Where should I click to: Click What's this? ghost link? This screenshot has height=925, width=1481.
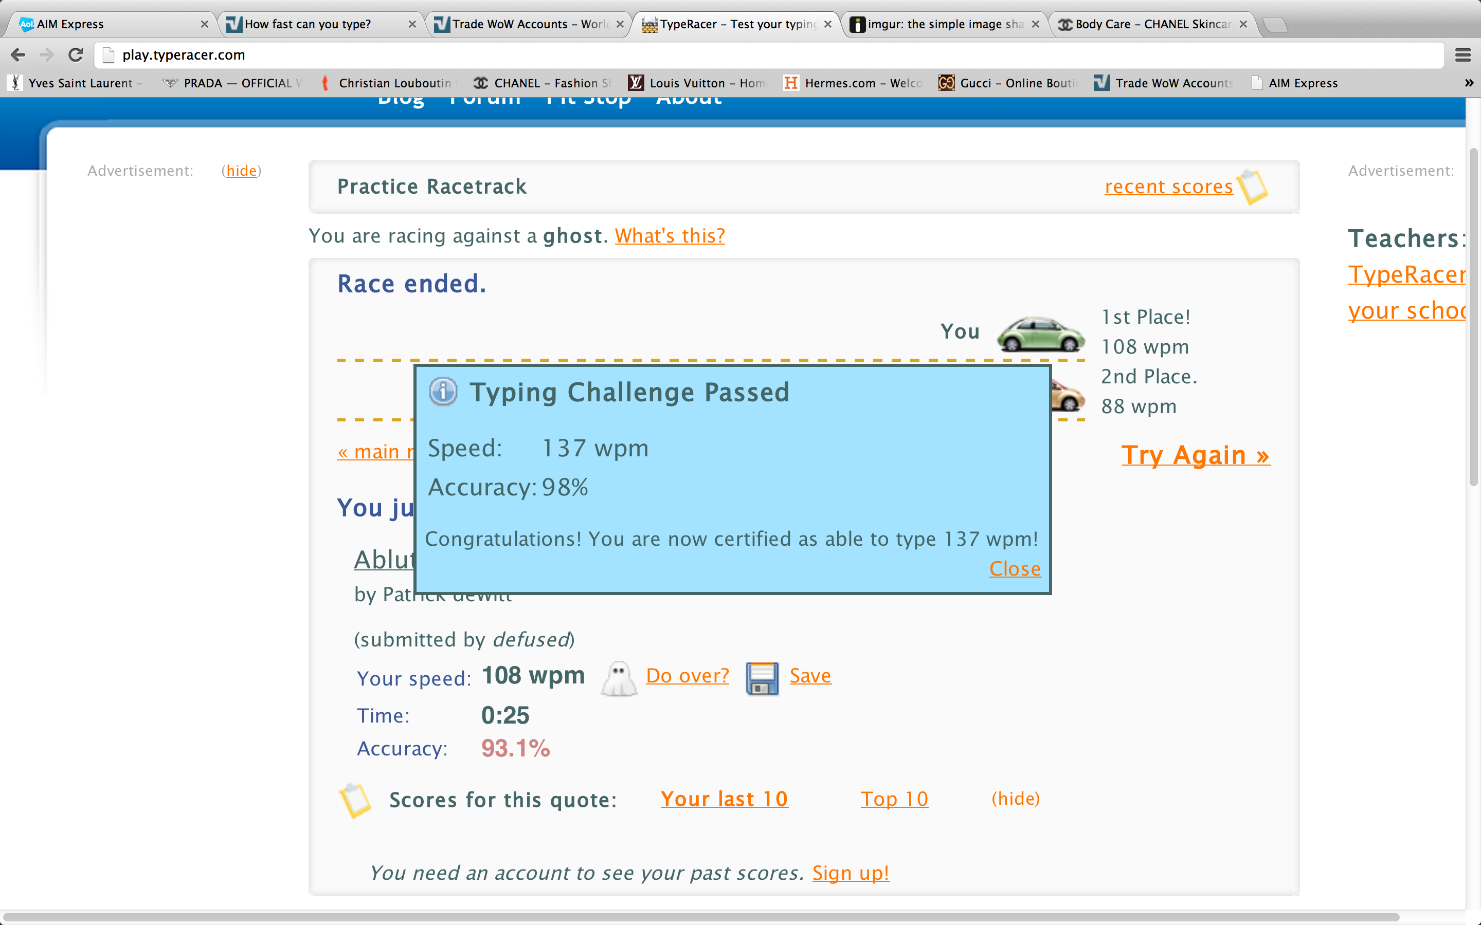point(670,235)
